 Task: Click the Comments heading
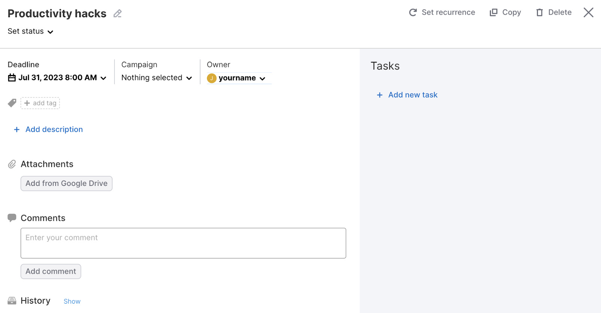coord(43,218)
